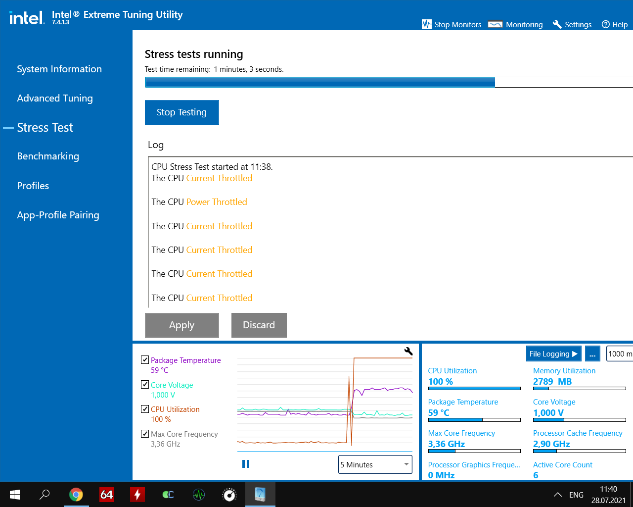
Task: Select the highlighted active app on the taskbar
Action: click(x=260, y=495)
